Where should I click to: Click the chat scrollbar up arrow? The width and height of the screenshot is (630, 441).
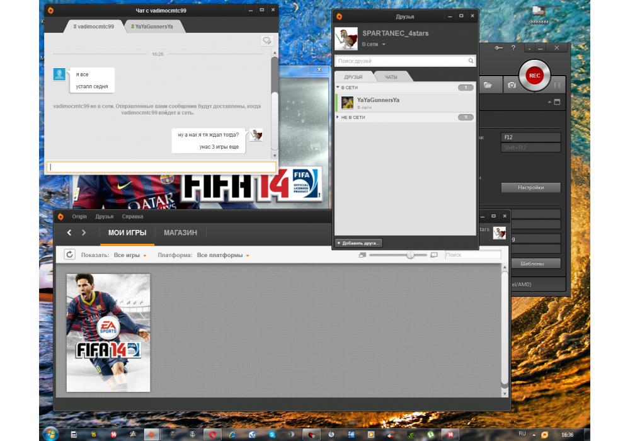[x=275, y=53]
